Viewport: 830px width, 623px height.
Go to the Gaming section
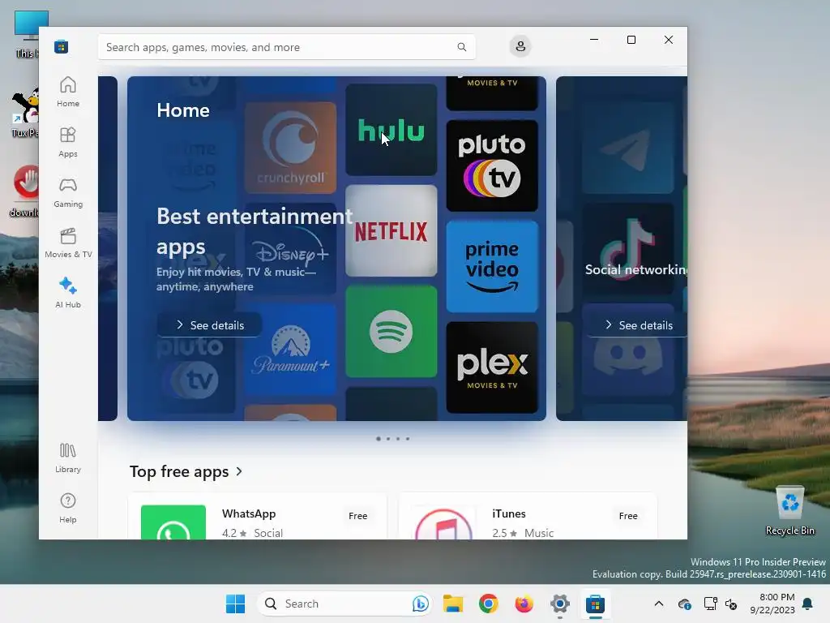pos(68,192)
